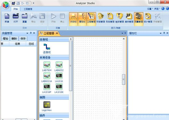Toggle the 测量管理 measurement ribbon button

coord(139,19)
